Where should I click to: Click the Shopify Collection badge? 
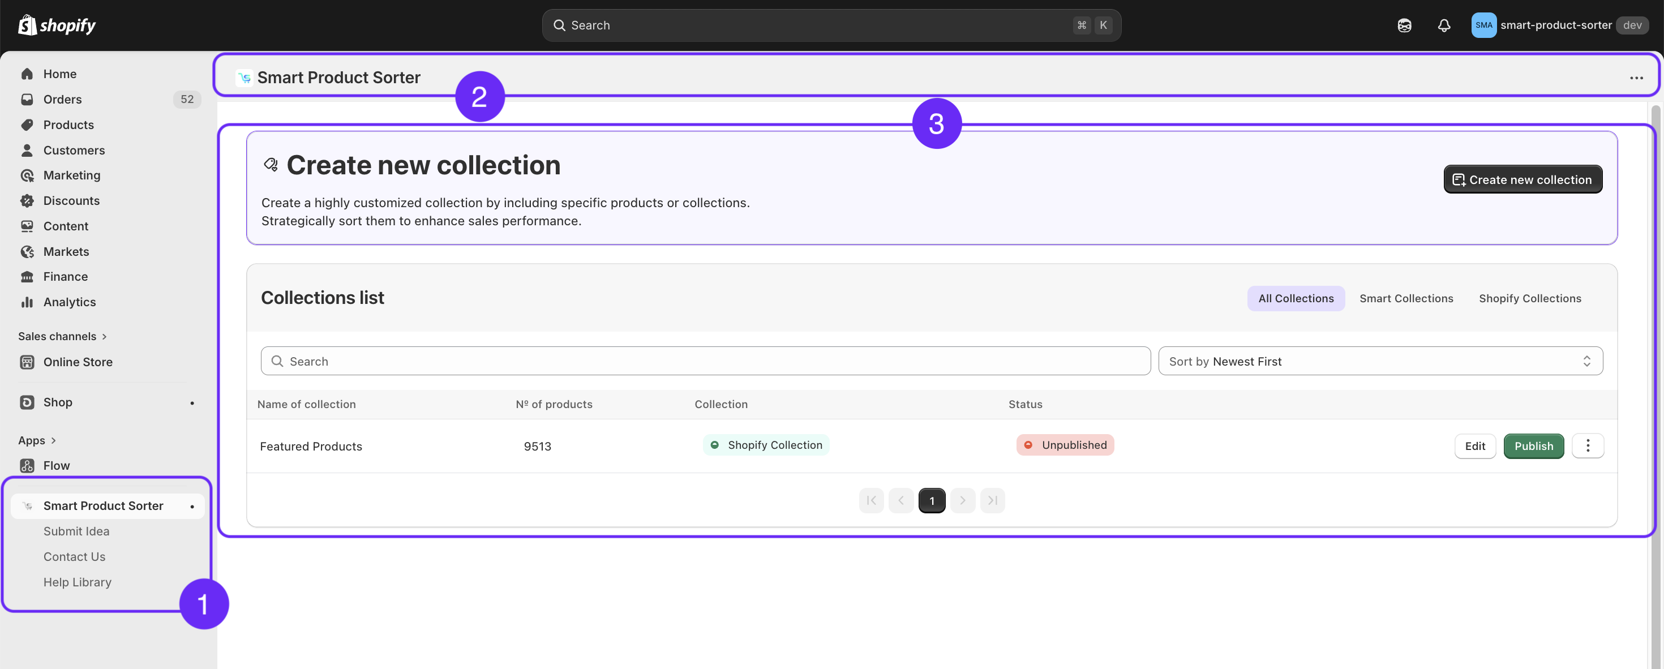tap(766, 445)
